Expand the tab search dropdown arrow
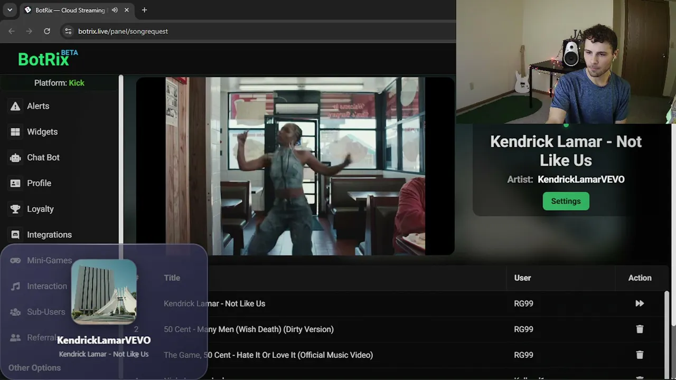676x380 pixels. pos(10,10)
